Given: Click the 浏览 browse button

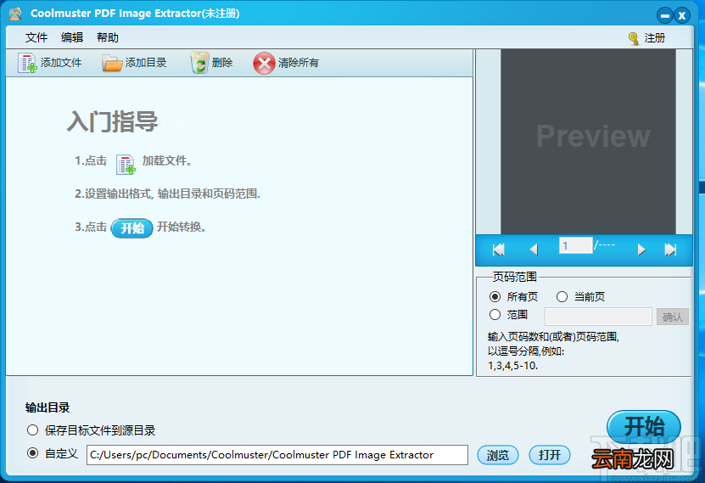Looking at the screenshot, I should [498, 455].
